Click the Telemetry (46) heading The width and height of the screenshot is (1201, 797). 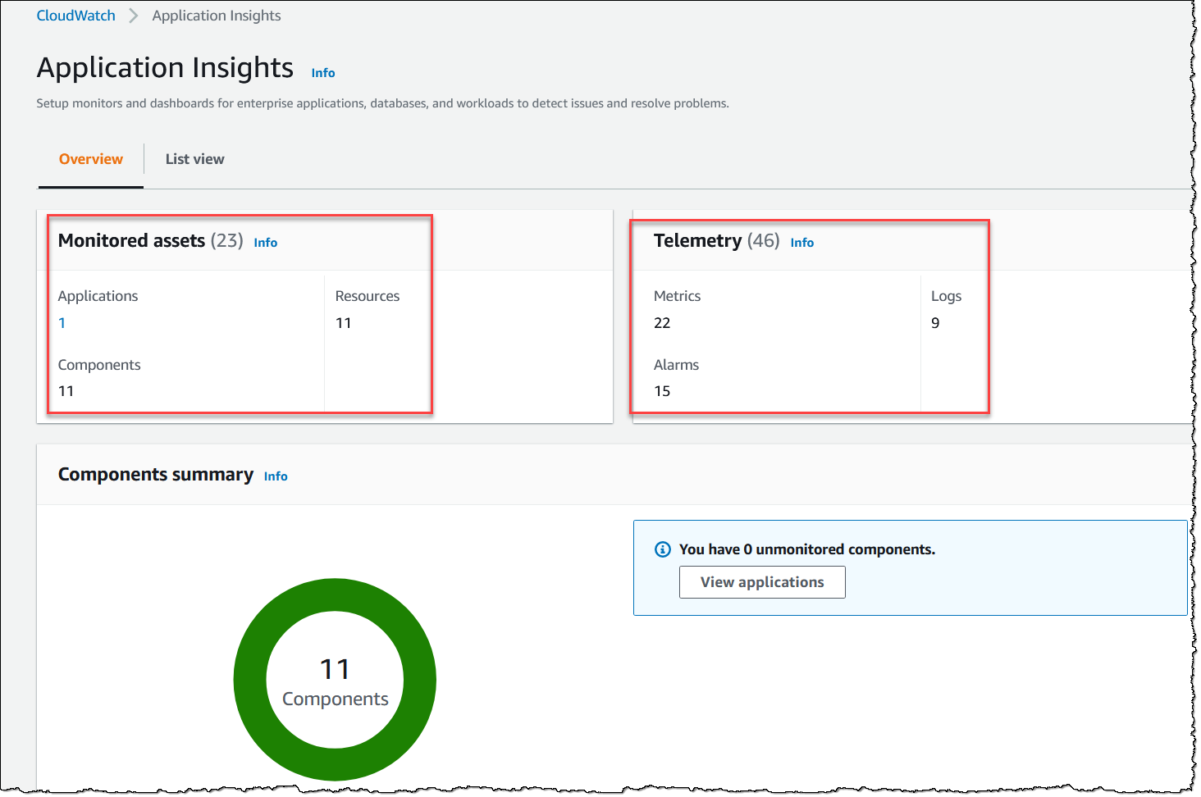pos(716,240)
